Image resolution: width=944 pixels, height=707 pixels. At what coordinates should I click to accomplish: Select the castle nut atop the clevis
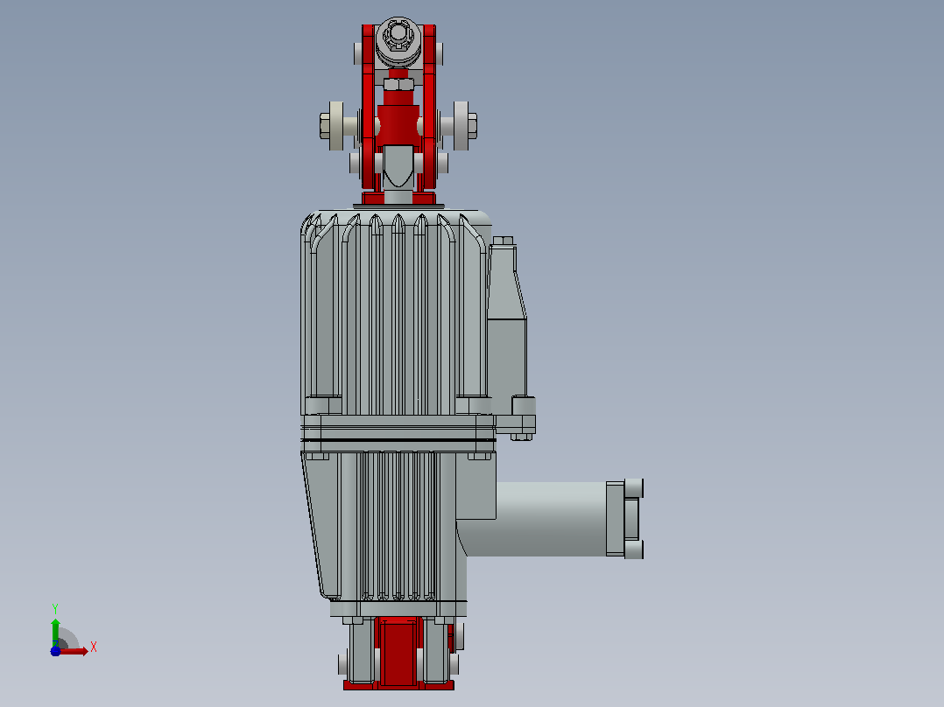pos(398,34)
